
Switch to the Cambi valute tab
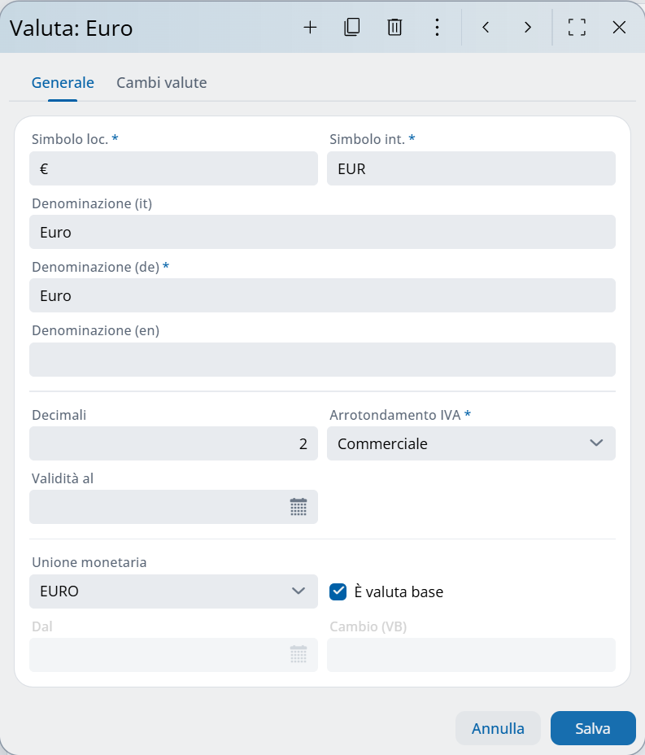point(161,82)
